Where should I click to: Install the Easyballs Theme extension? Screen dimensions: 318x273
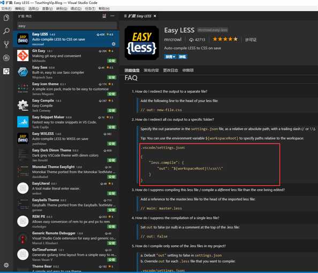coord(112,210)
